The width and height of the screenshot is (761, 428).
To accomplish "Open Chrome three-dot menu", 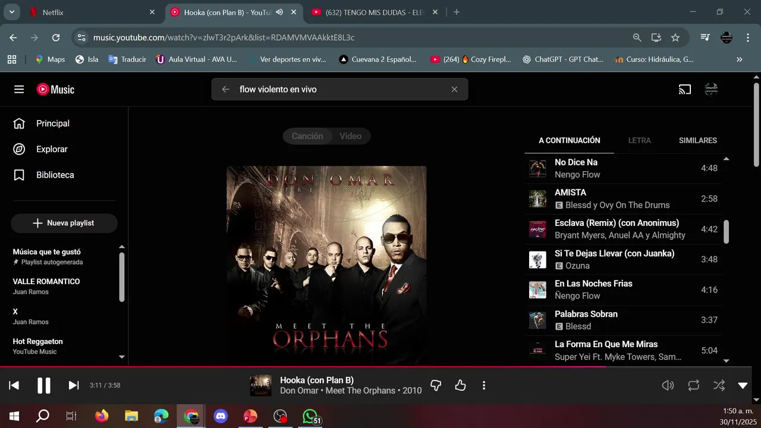I will tap(748, 37).
